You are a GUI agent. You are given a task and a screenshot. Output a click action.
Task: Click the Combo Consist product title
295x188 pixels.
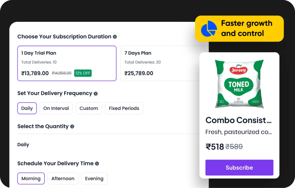[x=238, y=120]
